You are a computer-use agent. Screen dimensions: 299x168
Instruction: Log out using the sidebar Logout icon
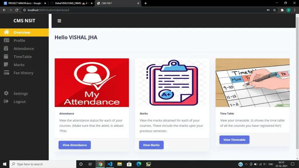click(x=6, y=101)
